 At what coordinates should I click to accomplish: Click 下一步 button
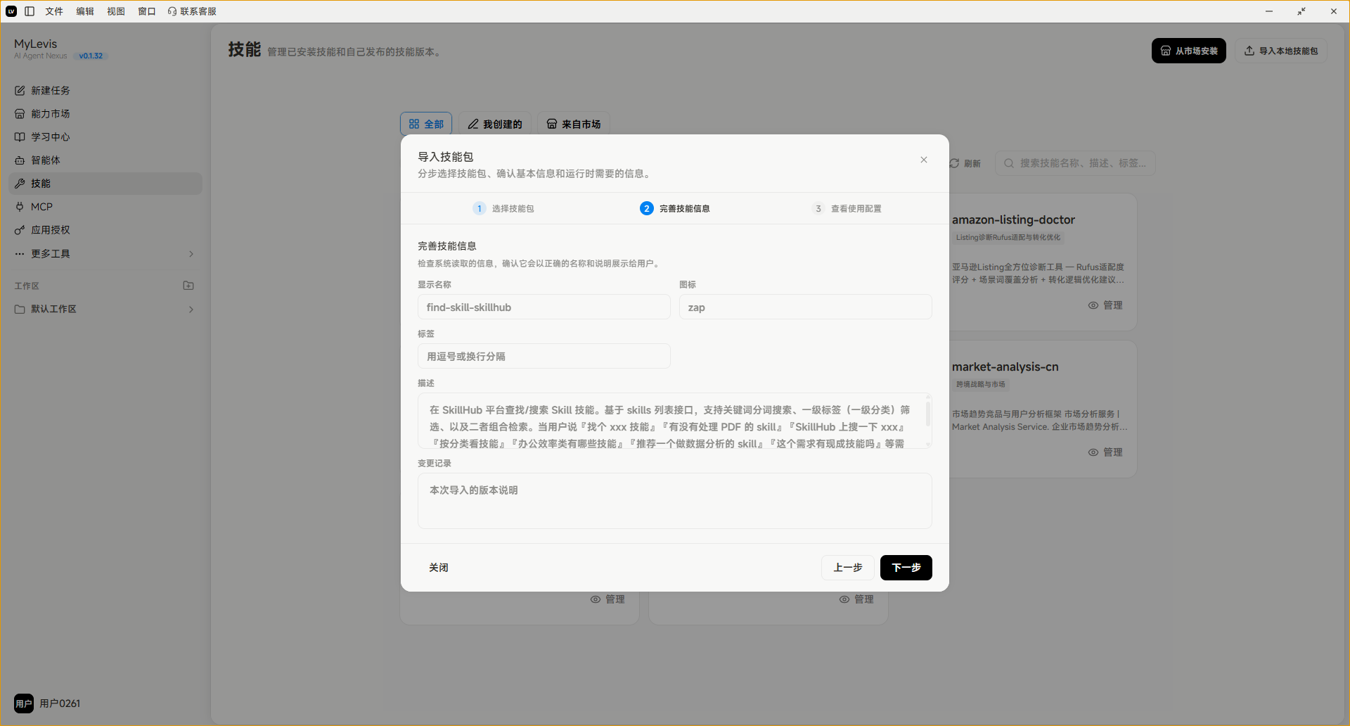pos(906,568)
